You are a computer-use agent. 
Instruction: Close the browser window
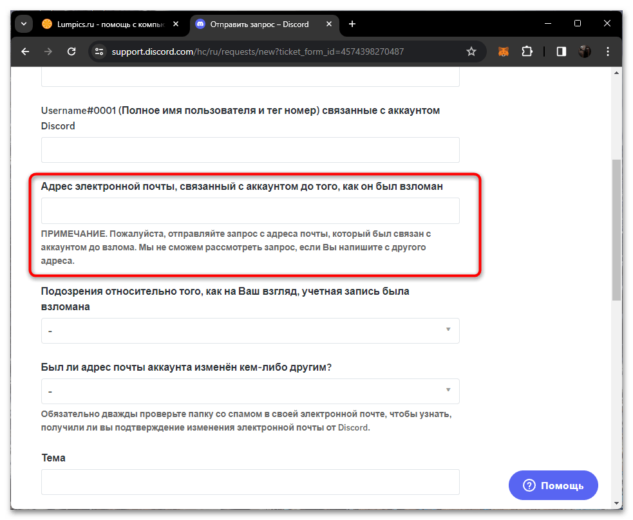[x=607, y=24]
